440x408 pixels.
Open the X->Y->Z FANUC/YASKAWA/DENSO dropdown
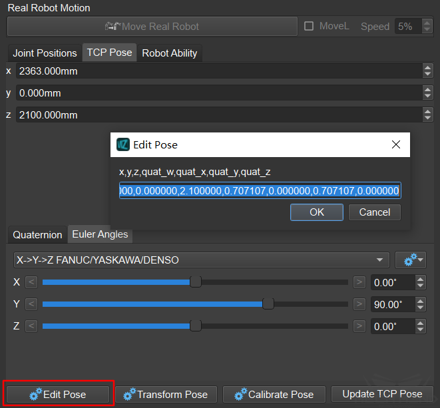point(202,260)
